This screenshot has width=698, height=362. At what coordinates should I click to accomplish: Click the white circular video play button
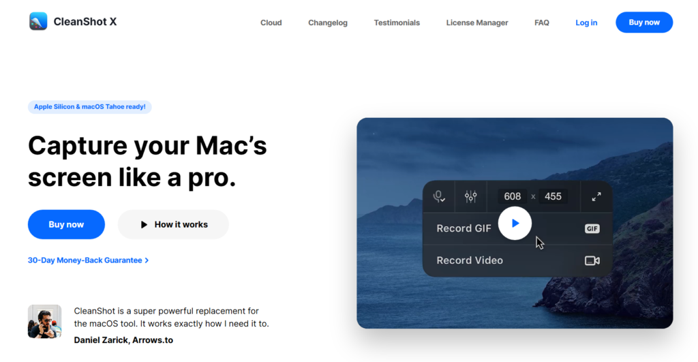pos(515,224)
